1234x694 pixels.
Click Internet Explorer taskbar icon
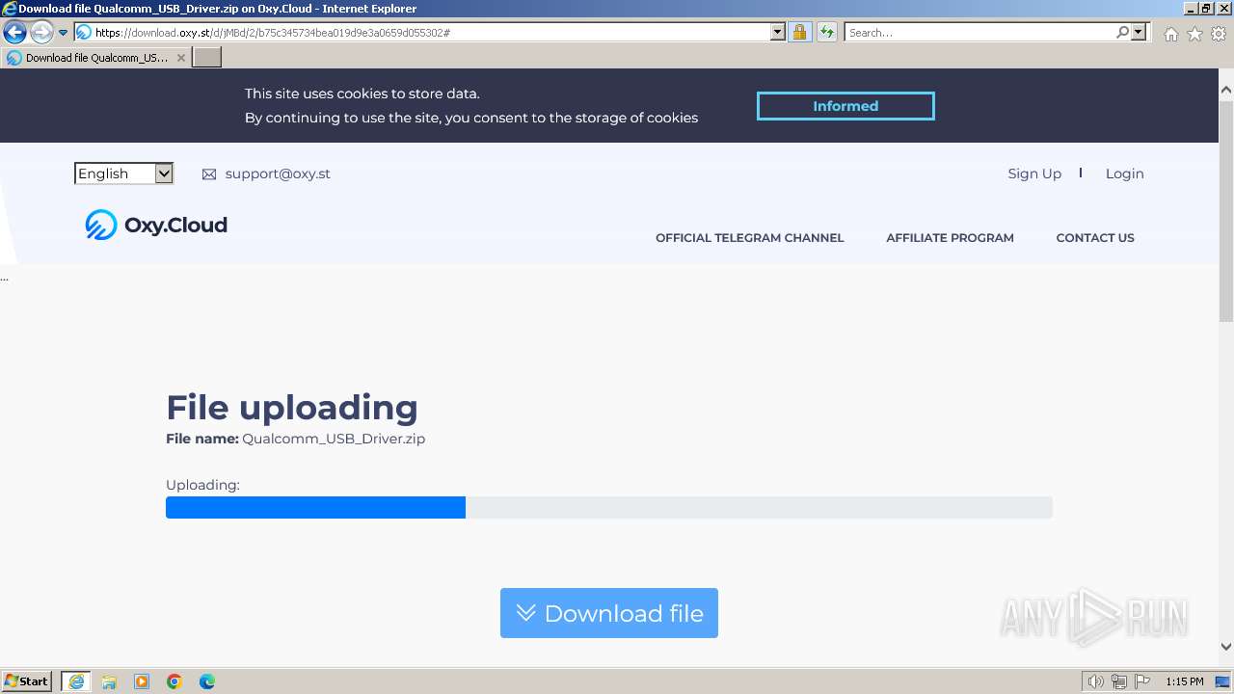pyautogui.click(x=76, y=681)
